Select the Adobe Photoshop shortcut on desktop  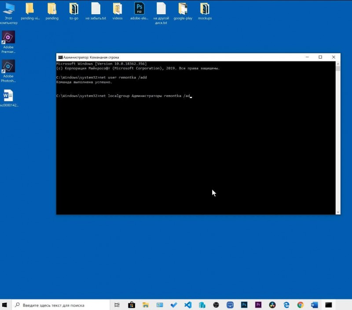pos(8,71)
